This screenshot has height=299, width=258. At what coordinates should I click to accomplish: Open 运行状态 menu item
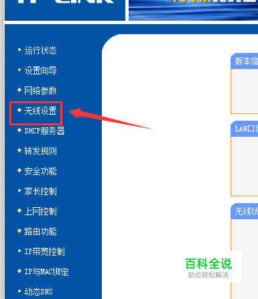[x=40, y=50]
